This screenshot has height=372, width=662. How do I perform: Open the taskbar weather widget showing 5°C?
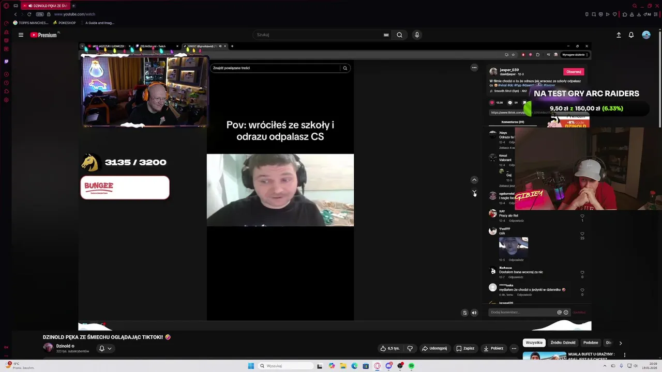pyautogui.click(x=21, y=366)
